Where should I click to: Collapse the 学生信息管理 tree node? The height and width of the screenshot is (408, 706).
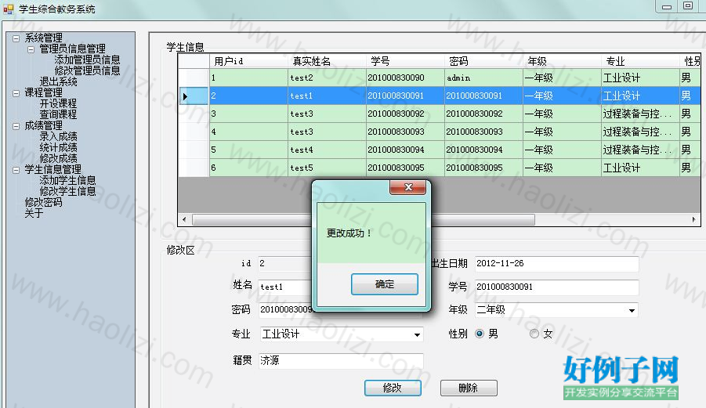(16, 170)
